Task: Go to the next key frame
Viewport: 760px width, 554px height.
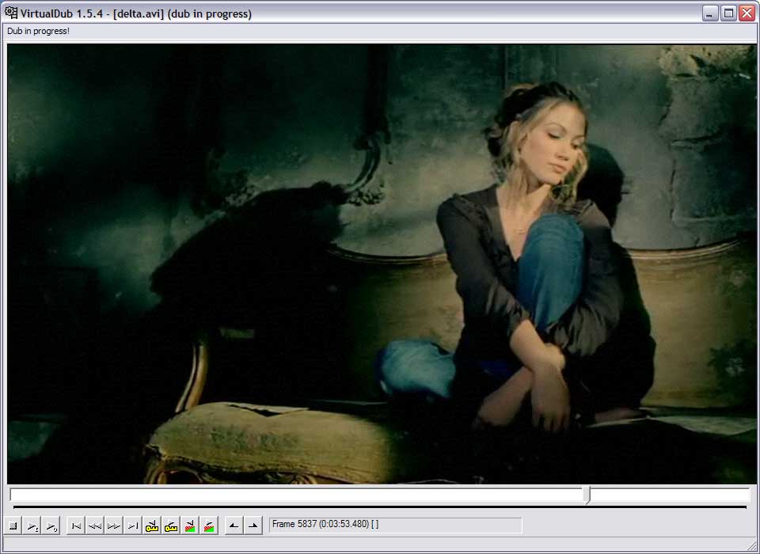Action: coord(171,526)
